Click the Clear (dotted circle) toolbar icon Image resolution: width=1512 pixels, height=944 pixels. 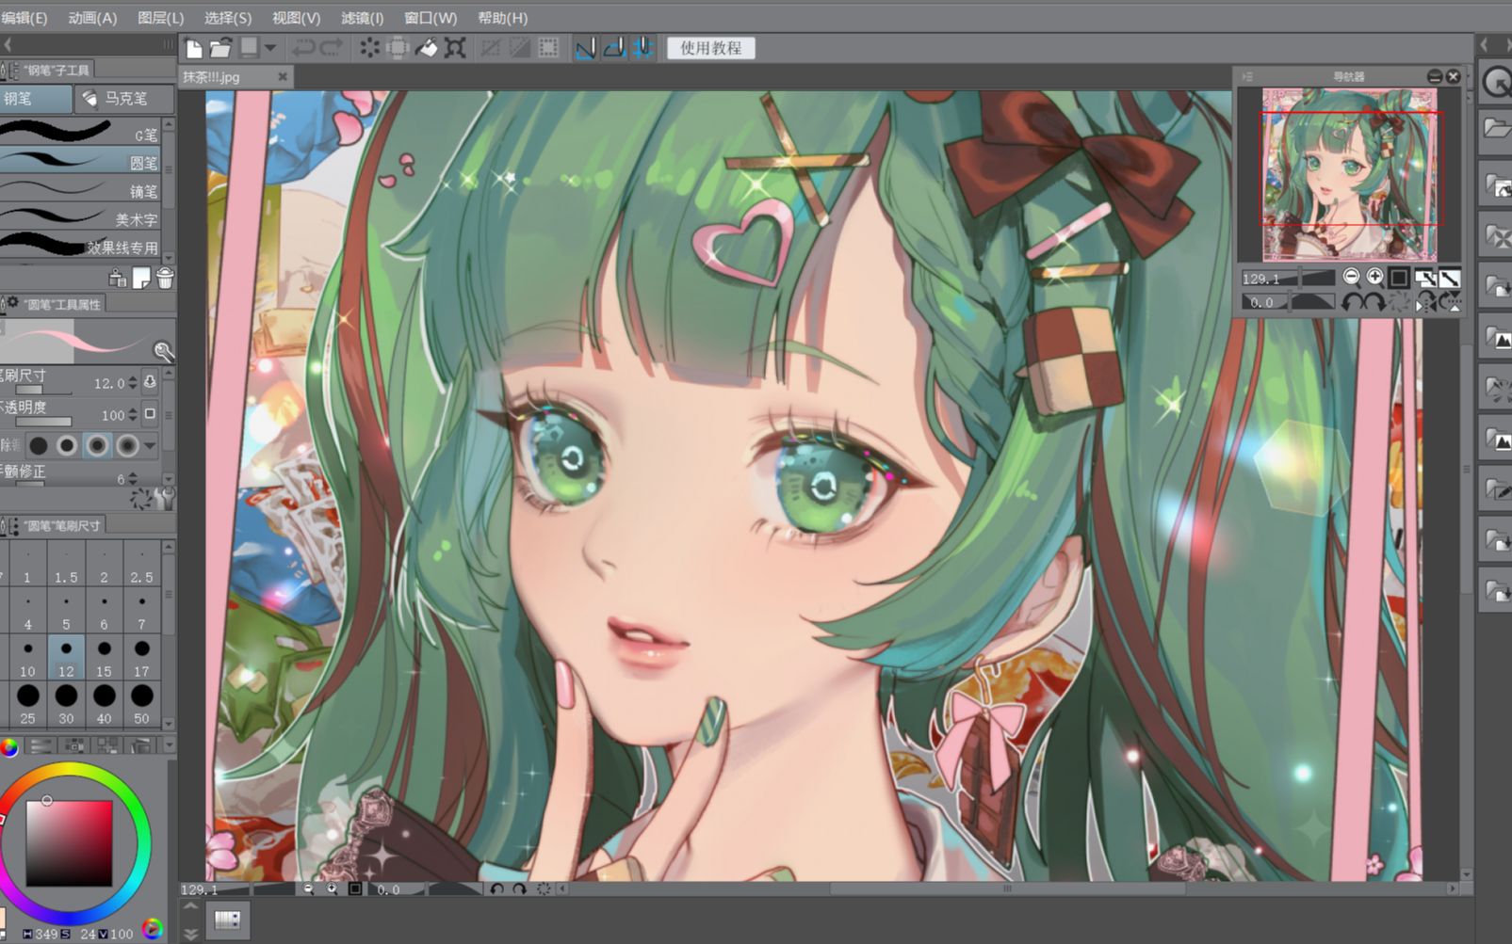click(x=369, y=48)
